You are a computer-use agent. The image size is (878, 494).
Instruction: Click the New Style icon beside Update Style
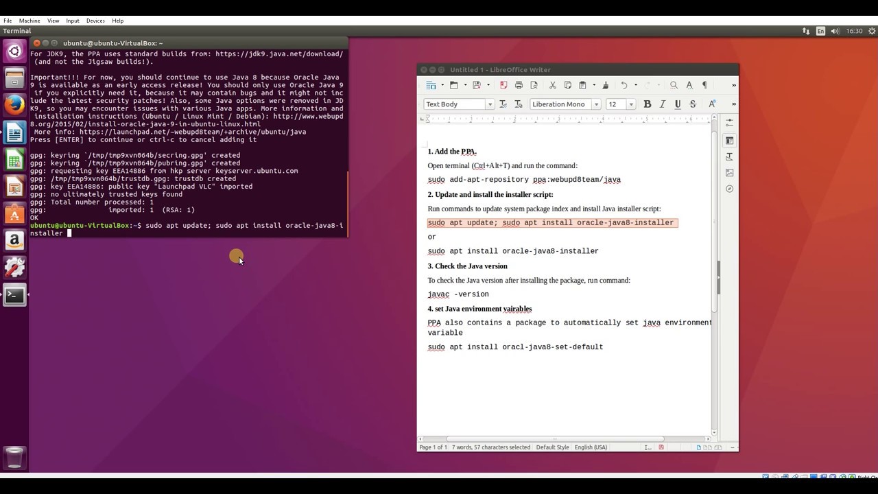point(518,104)
